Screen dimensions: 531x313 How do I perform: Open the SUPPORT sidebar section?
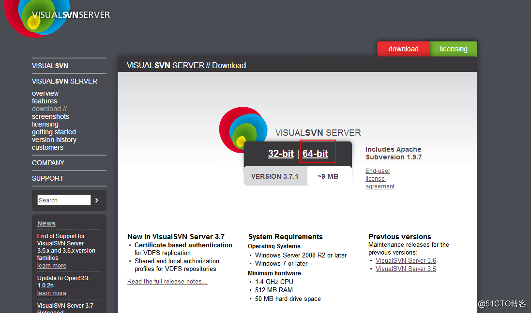48,178
